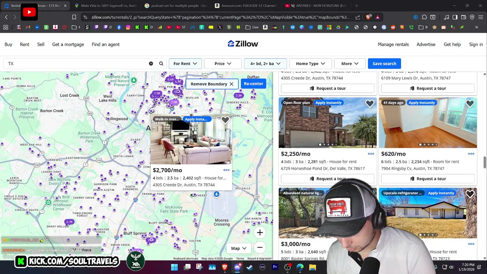The height and width of the screenshot is (274, 487).
Task: Open the Gmail bookmark icon
Action: coord(28,27)
